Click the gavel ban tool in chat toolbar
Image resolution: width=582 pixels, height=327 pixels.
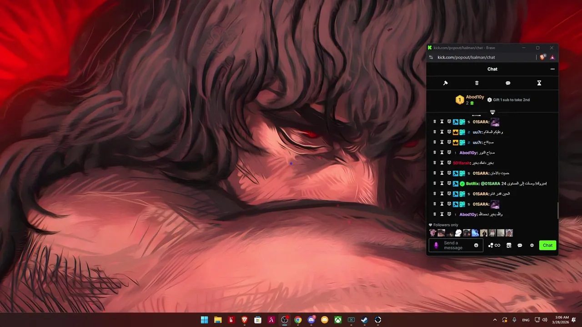tap(446, 83)
